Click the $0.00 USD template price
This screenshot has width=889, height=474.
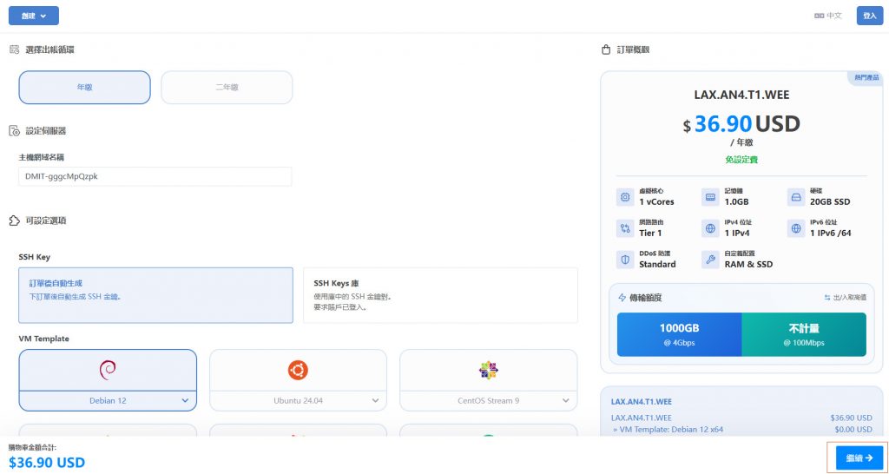point(854,430)
